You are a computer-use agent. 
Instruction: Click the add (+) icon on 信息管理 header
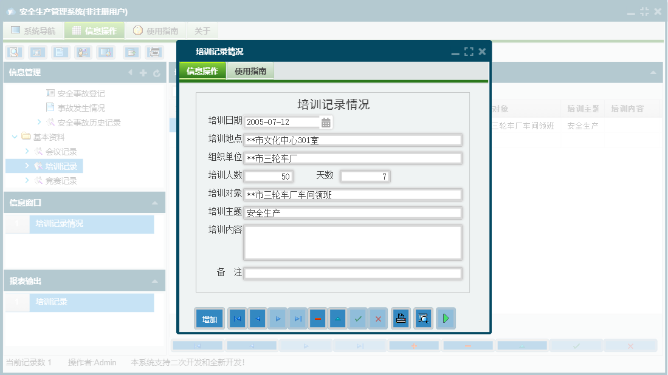[x=142, y=73]
